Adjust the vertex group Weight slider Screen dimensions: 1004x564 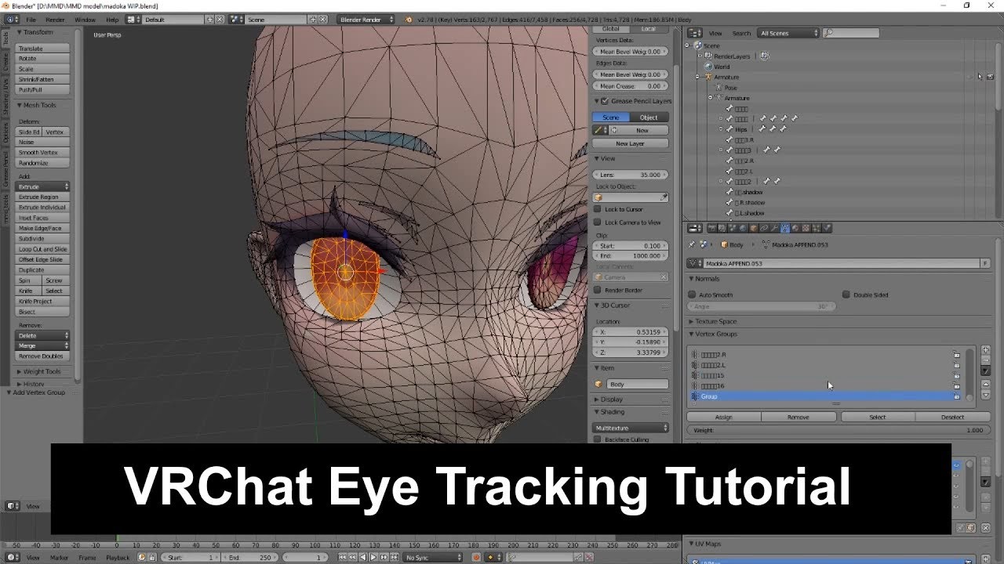click(838, 430)
